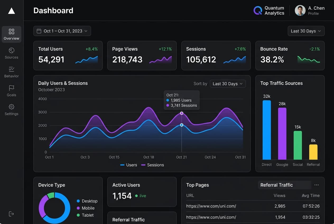The height and width of the screenshot is (224, 334).
Task: Open the Overview section in the sidebar
Action: 11,34
